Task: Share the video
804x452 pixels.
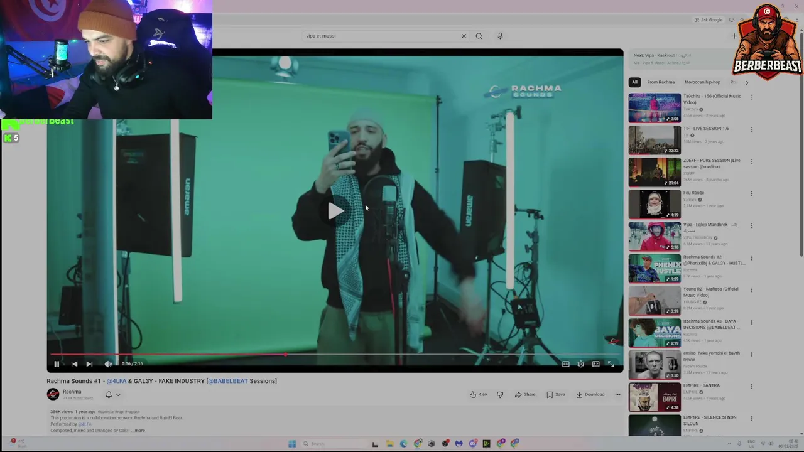Action: coord(525,394)
